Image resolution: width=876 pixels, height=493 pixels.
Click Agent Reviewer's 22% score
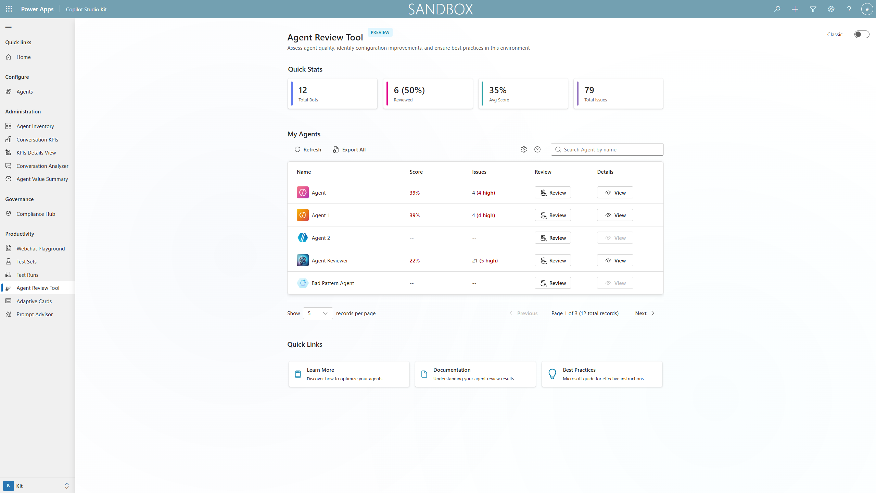pyautogui.click(x=415, y=260)
